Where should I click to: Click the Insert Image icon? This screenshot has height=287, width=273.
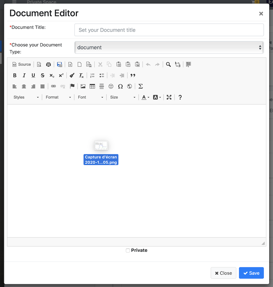click(x=83, y=86)
